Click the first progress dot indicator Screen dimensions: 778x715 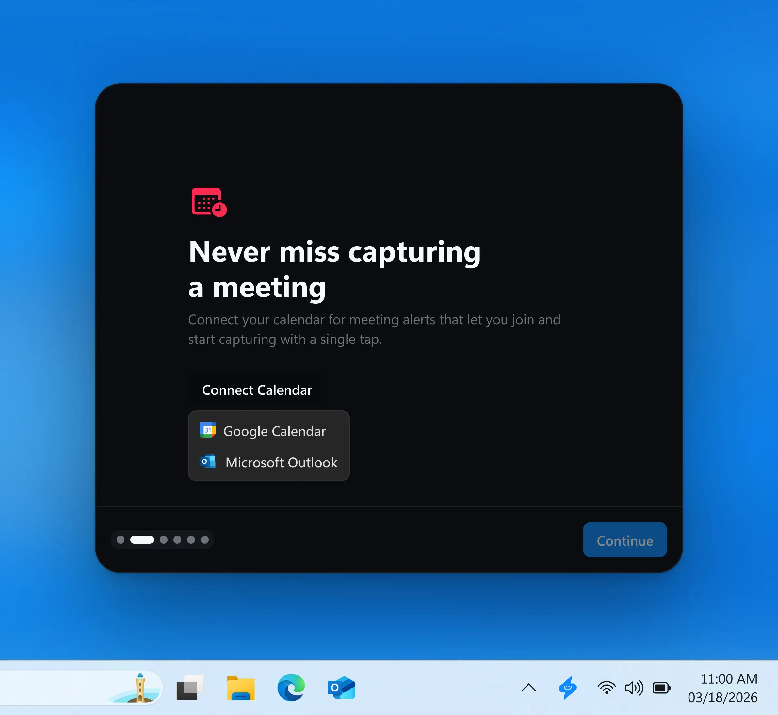pos(121,540)
